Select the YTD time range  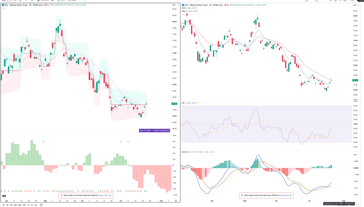coord(24,205)
